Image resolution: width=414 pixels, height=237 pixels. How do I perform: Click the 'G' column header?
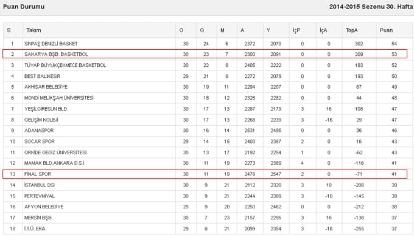coord(202,30)
